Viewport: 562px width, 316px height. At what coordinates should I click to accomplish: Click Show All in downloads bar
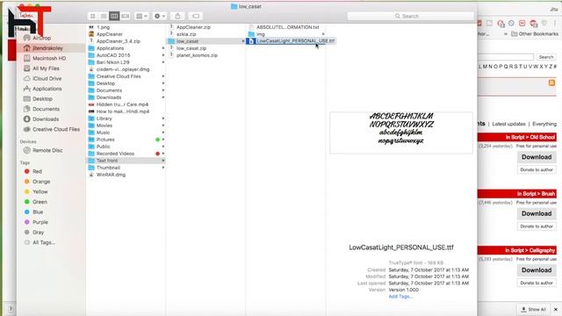[x=534, y=309]
